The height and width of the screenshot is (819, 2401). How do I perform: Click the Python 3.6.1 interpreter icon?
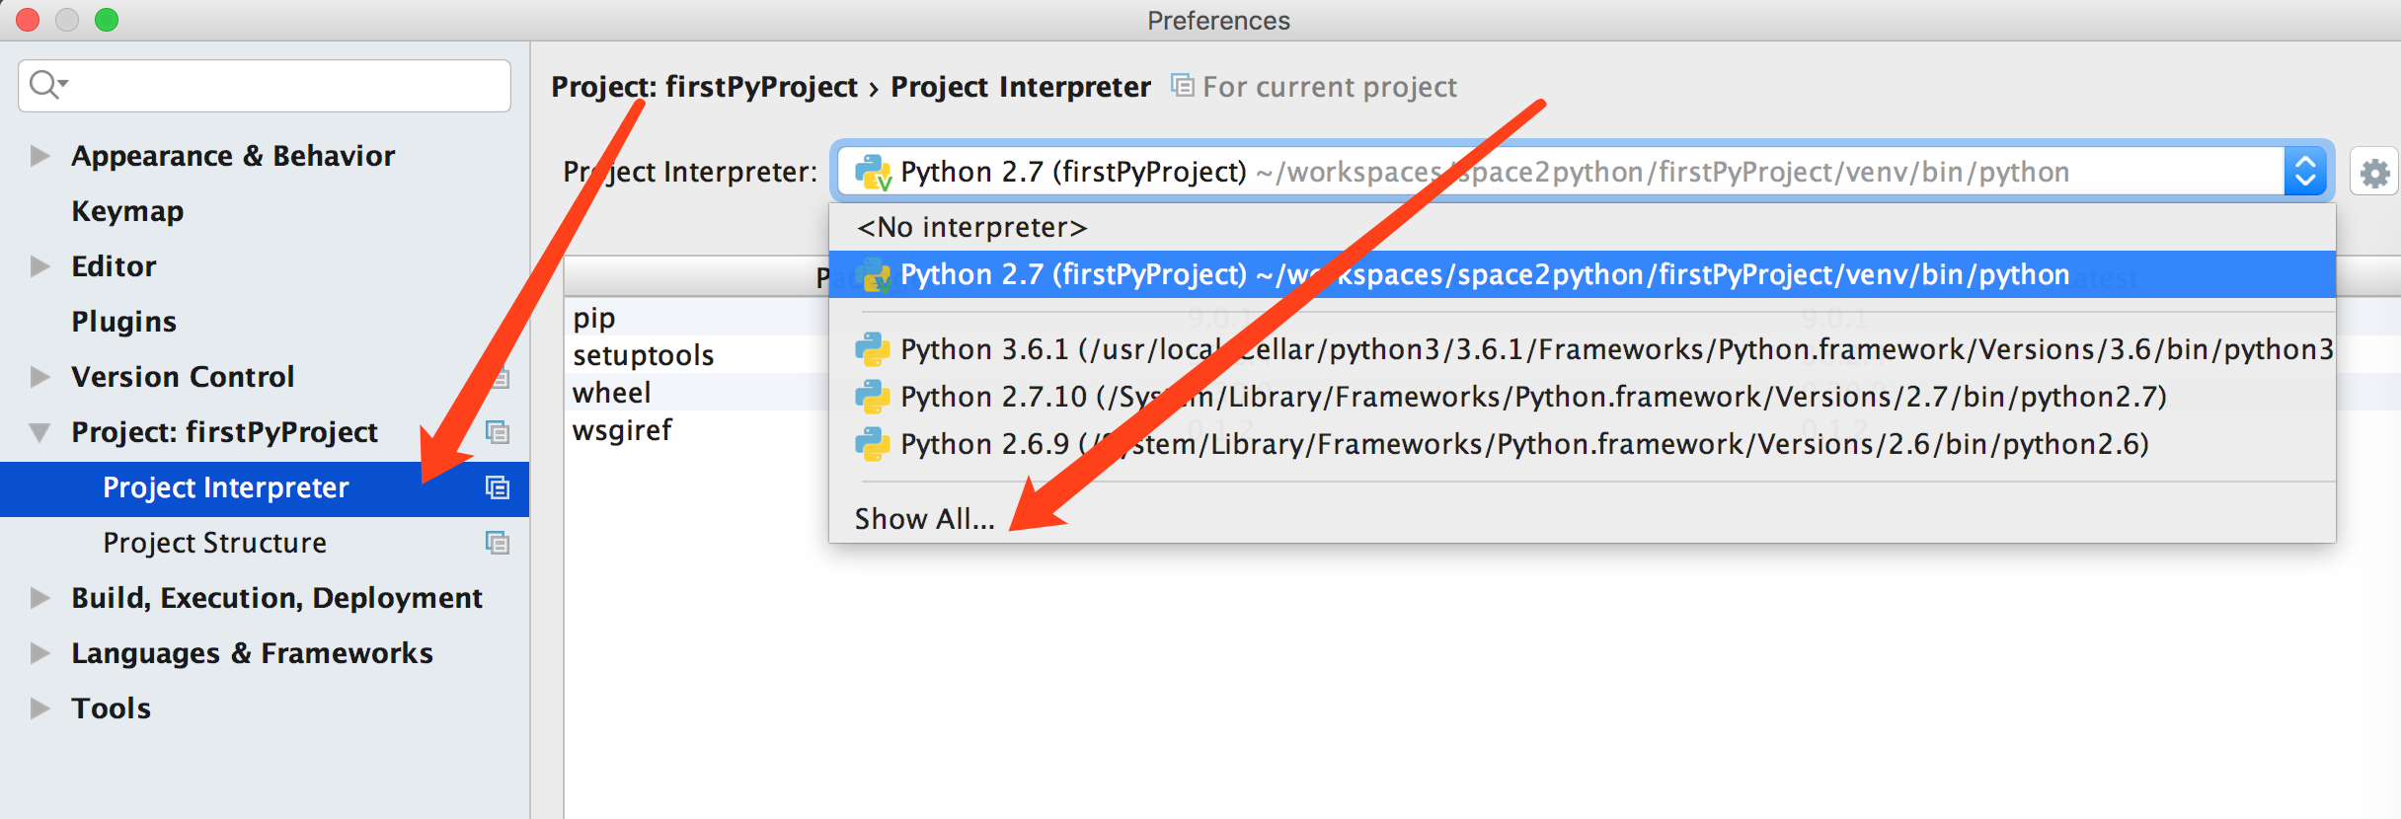pyautogui.click(x=872, y=349)
